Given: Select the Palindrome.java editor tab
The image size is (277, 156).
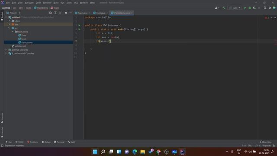Looking at the screenshot, I should coord(121,13).
